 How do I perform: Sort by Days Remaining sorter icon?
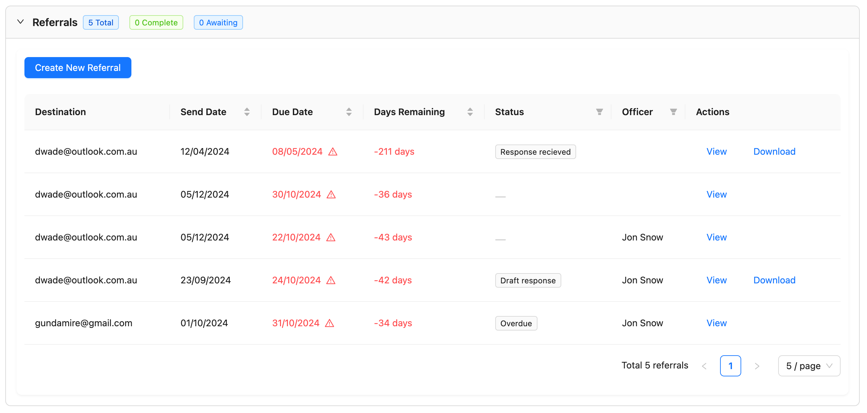(x=470, y=112)
